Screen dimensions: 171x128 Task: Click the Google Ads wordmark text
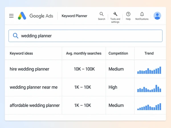41,16
